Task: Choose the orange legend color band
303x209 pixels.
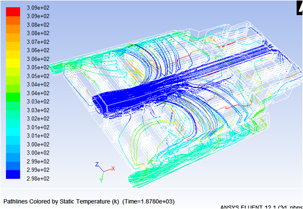Action: (x=13, y=29)
